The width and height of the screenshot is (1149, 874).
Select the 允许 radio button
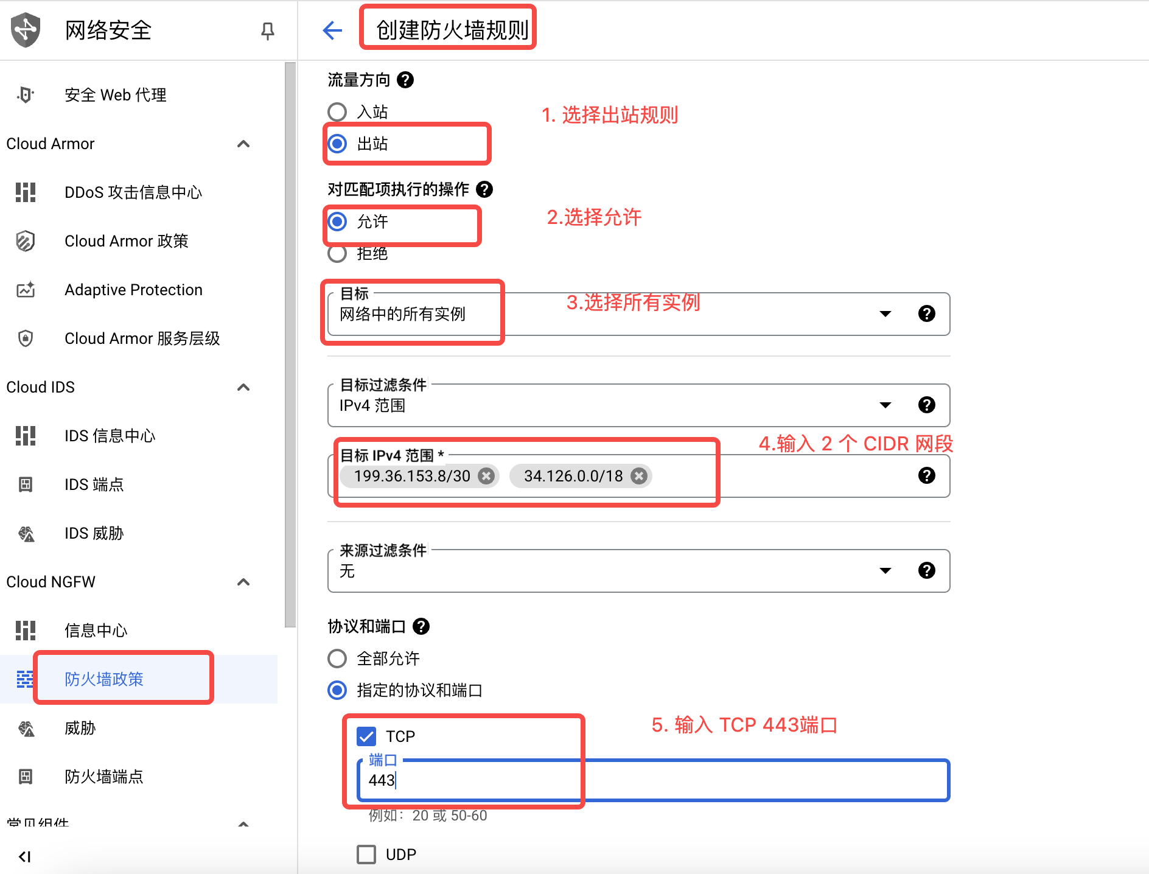337,222
